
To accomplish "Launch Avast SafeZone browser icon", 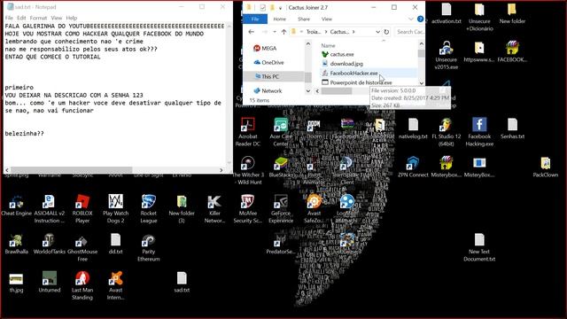I will click(x=314, y=209).
